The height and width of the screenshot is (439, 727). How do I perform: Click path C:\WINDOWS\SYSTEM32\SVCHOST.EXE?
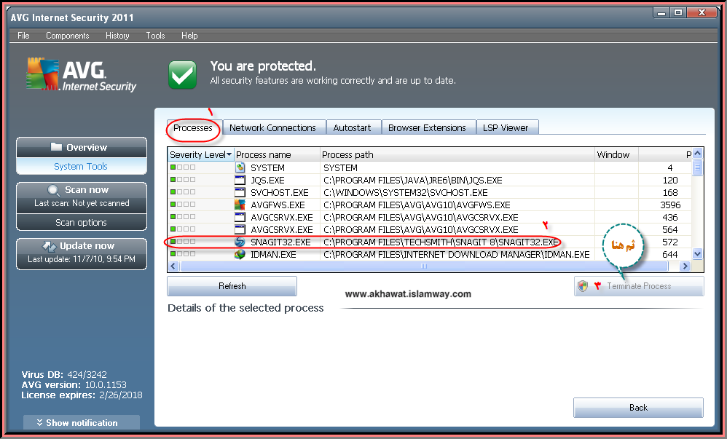pos(405,192)
